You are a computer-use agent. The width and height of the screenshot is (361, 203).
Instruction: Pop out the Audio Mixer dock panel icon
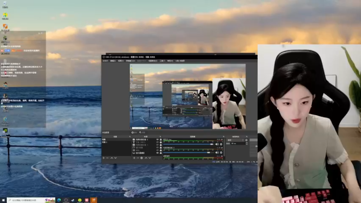click(x=224, y=137)
